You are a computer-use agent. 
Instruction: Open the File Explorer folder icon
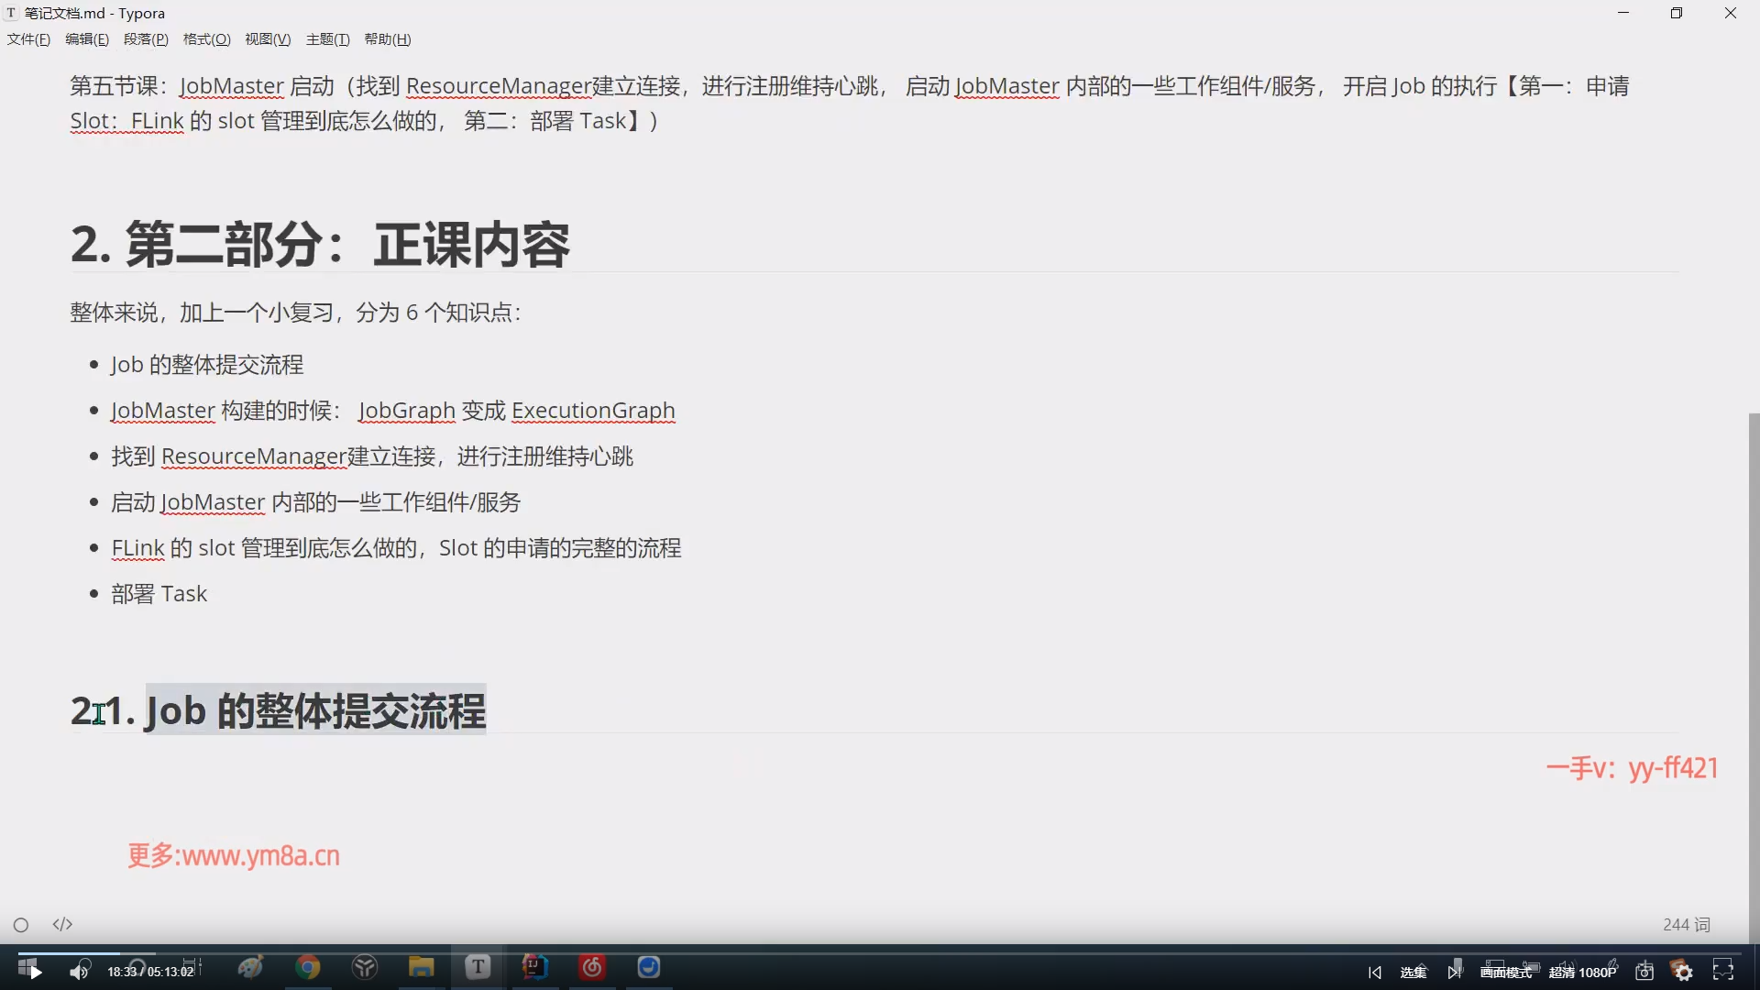coord(421,967)
